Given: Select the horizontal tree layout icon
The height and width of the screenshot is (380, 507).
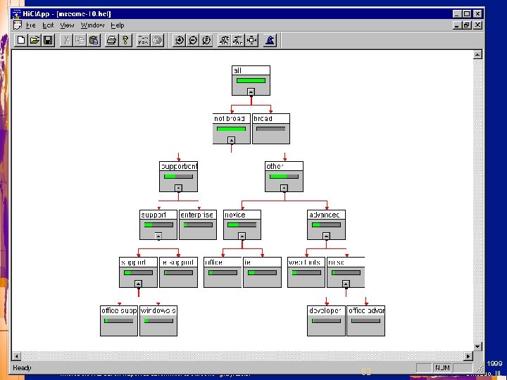Looking at the screenshot, I should (238, 40).
